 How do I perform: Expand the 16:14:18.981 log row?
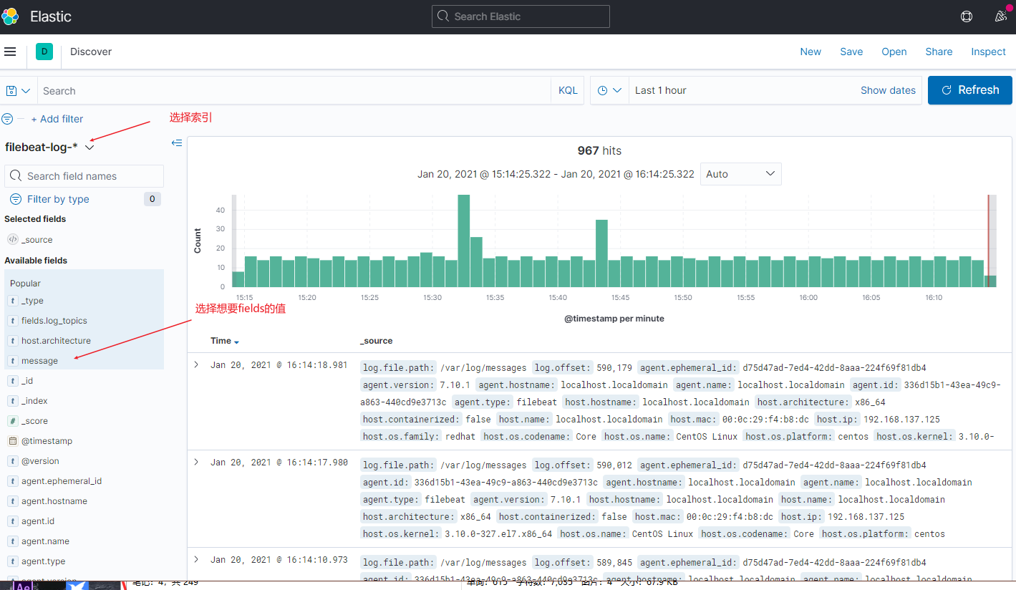pyautogui.click(x=196, y=365)
